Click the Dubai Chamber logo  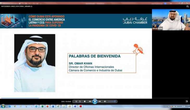135,21
